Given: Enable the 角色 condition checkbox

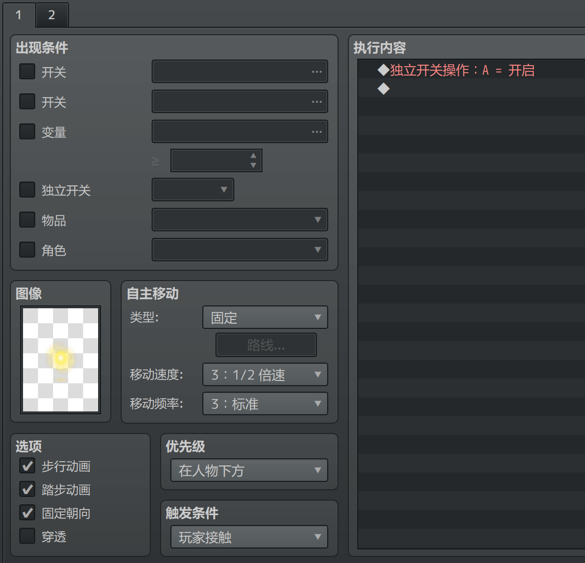Looking at the screenshot, I should (x=27, y=250).
